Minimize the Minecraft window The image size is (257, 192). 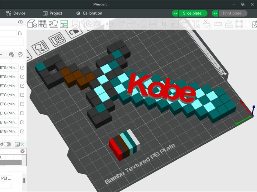(x=234, y=4)
